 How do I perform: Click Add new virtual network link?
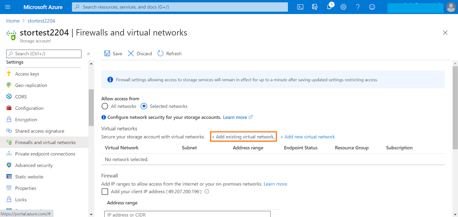pyautogui.click(x=308, y=137)
